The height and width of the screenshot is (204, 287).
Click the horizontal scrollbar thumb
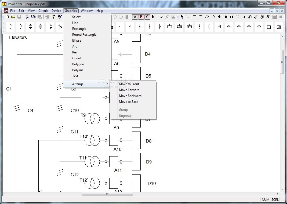pyautogui.click(x=107, y=194)
